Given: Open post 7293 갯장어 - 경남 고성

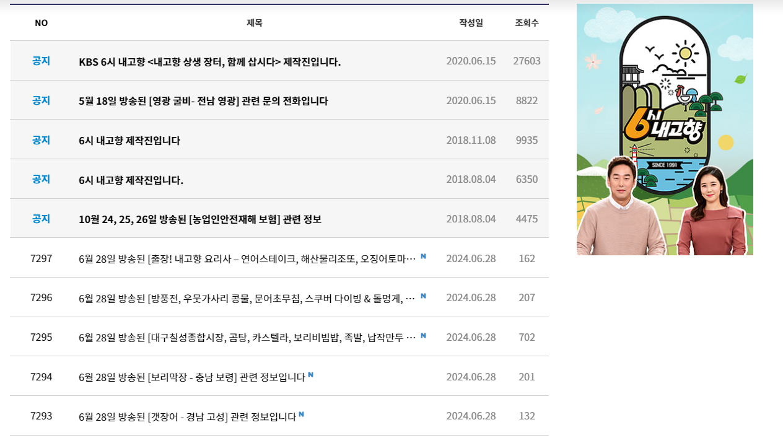Looking at the screenshot, I should pos(188,416).
